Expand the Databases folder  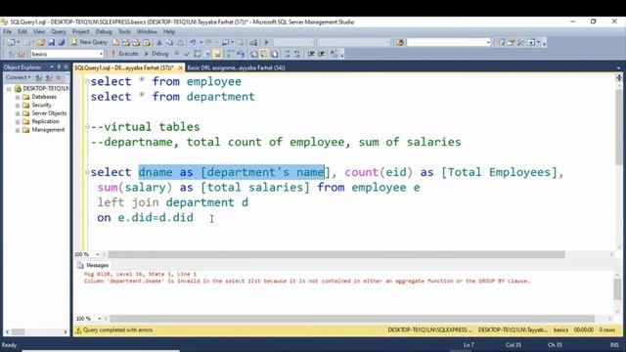[x=18, y=97]
